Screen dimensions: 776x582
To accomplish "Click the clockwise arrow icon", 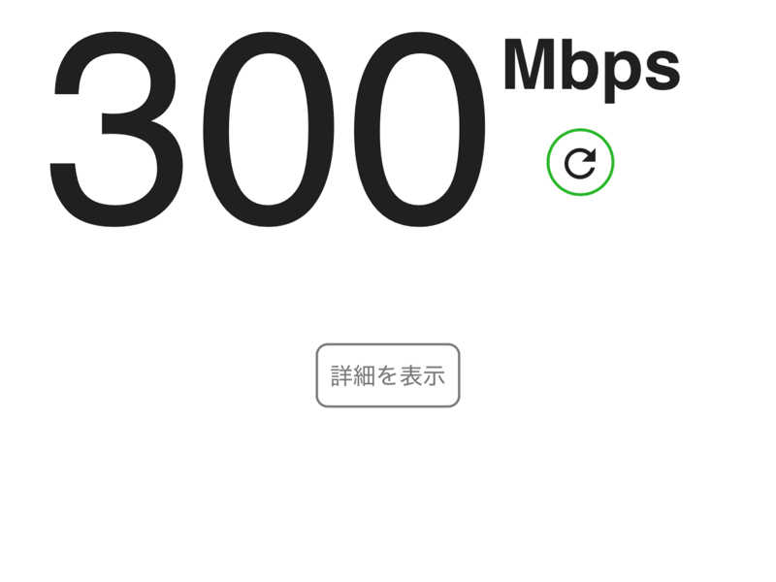I will (580, 162).
